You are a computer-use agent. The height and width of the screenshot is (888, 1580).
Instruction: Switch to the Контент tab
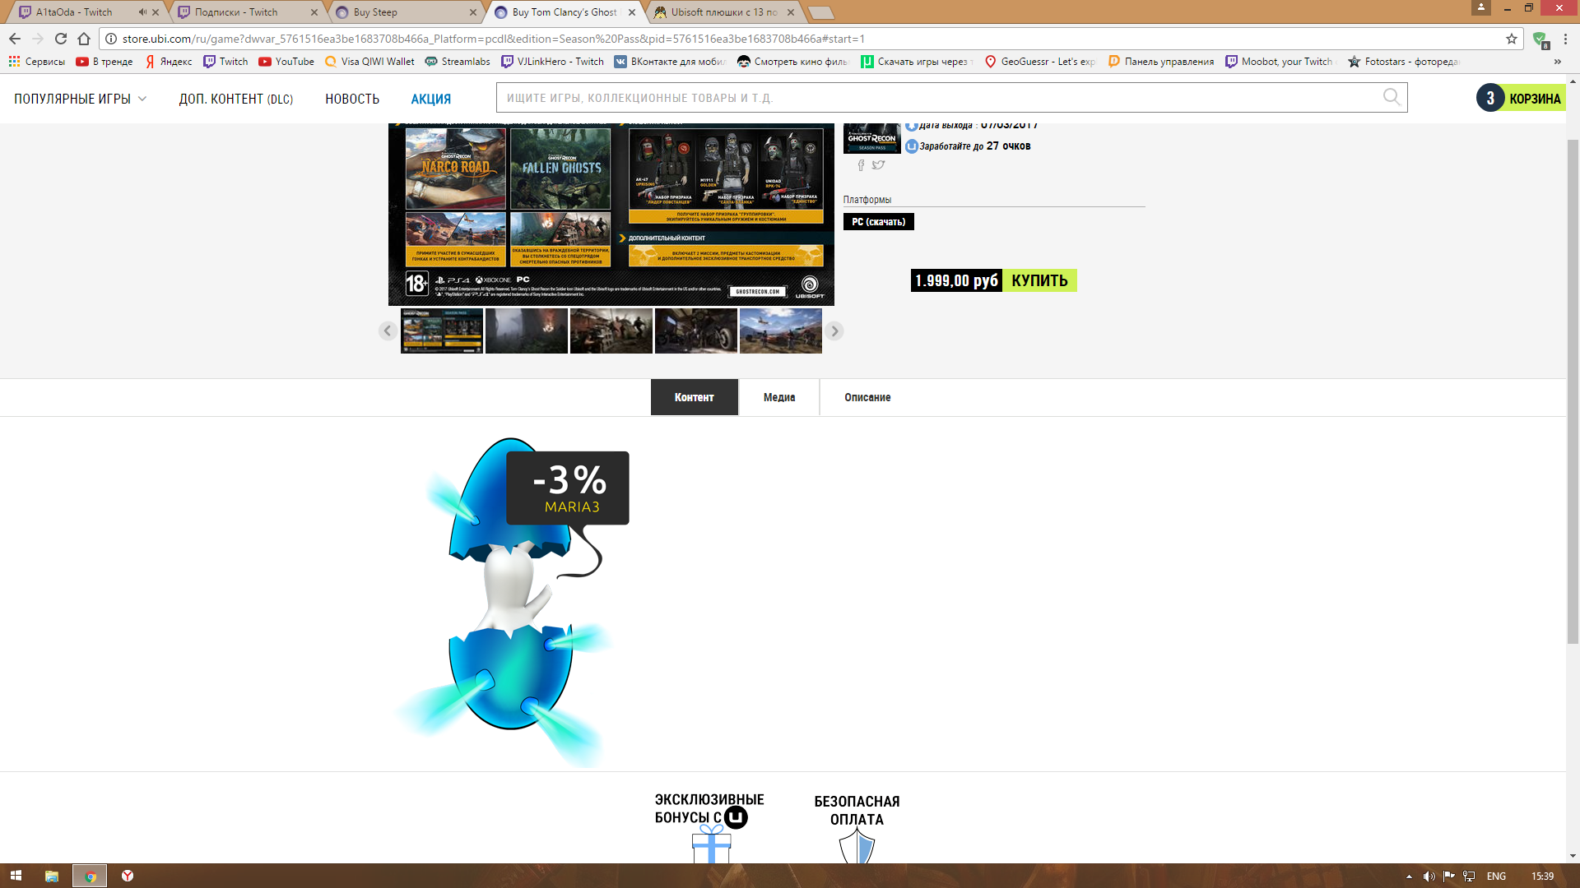(x=695, y=397)
